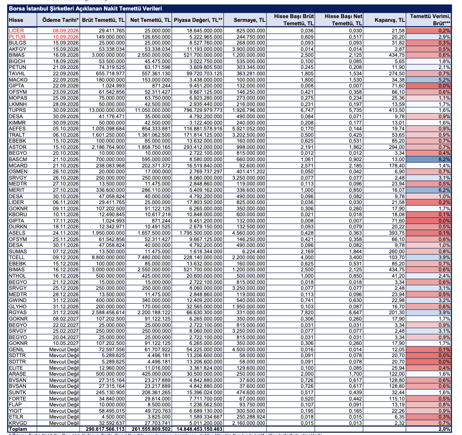The width and height of the screenshot is (462, 435).
Task: Click the GENIL ticker
Action: 16,350
